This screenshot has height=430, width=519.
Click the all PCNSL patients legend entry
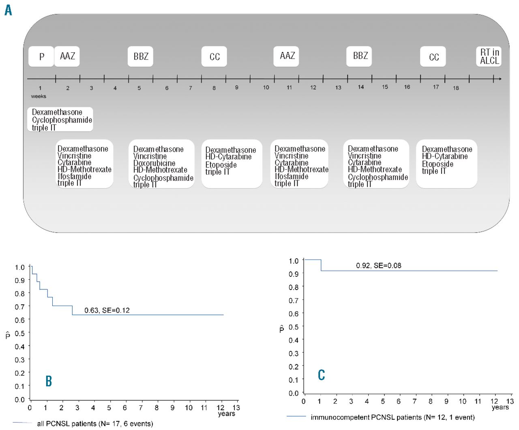pos(95,424)
